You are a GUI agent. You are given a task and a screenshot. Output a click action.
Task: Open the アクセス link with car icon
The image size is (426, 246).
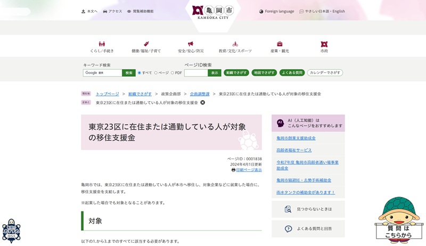[112, 11]
